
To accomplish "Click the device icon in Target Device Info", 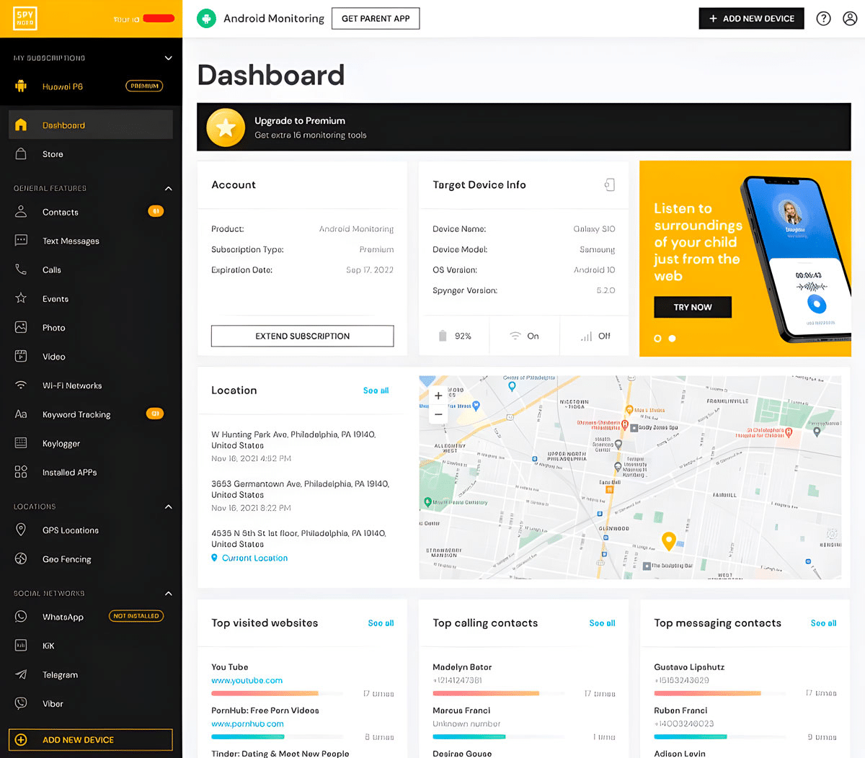I will point(609,185).
